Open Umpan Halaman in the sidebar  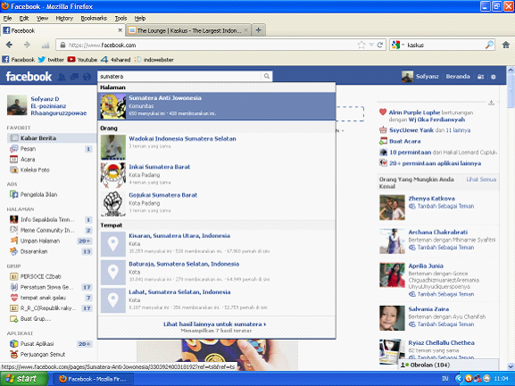click(x=40, y=241)
